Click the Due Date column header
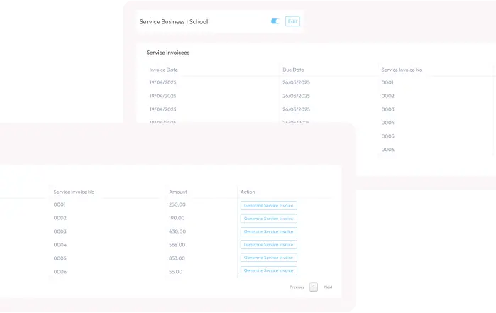The height and width of the screenshot is (313, 496). pyautogui.click(x=293, y=70)
